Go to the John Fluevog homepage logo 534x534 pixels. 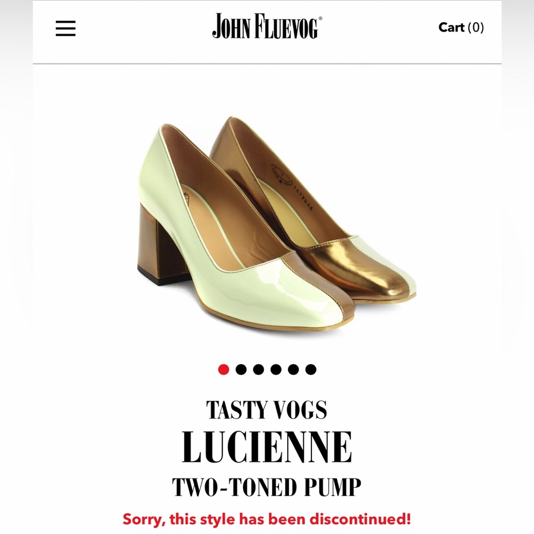click(267, 26)
